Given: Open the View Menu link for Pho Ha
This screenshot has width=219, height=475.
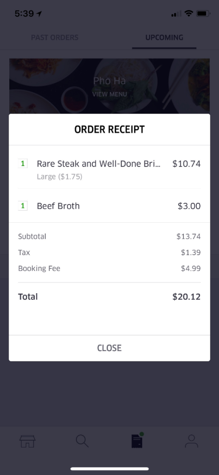Looking at the screenshot, I should click(109, 94).
